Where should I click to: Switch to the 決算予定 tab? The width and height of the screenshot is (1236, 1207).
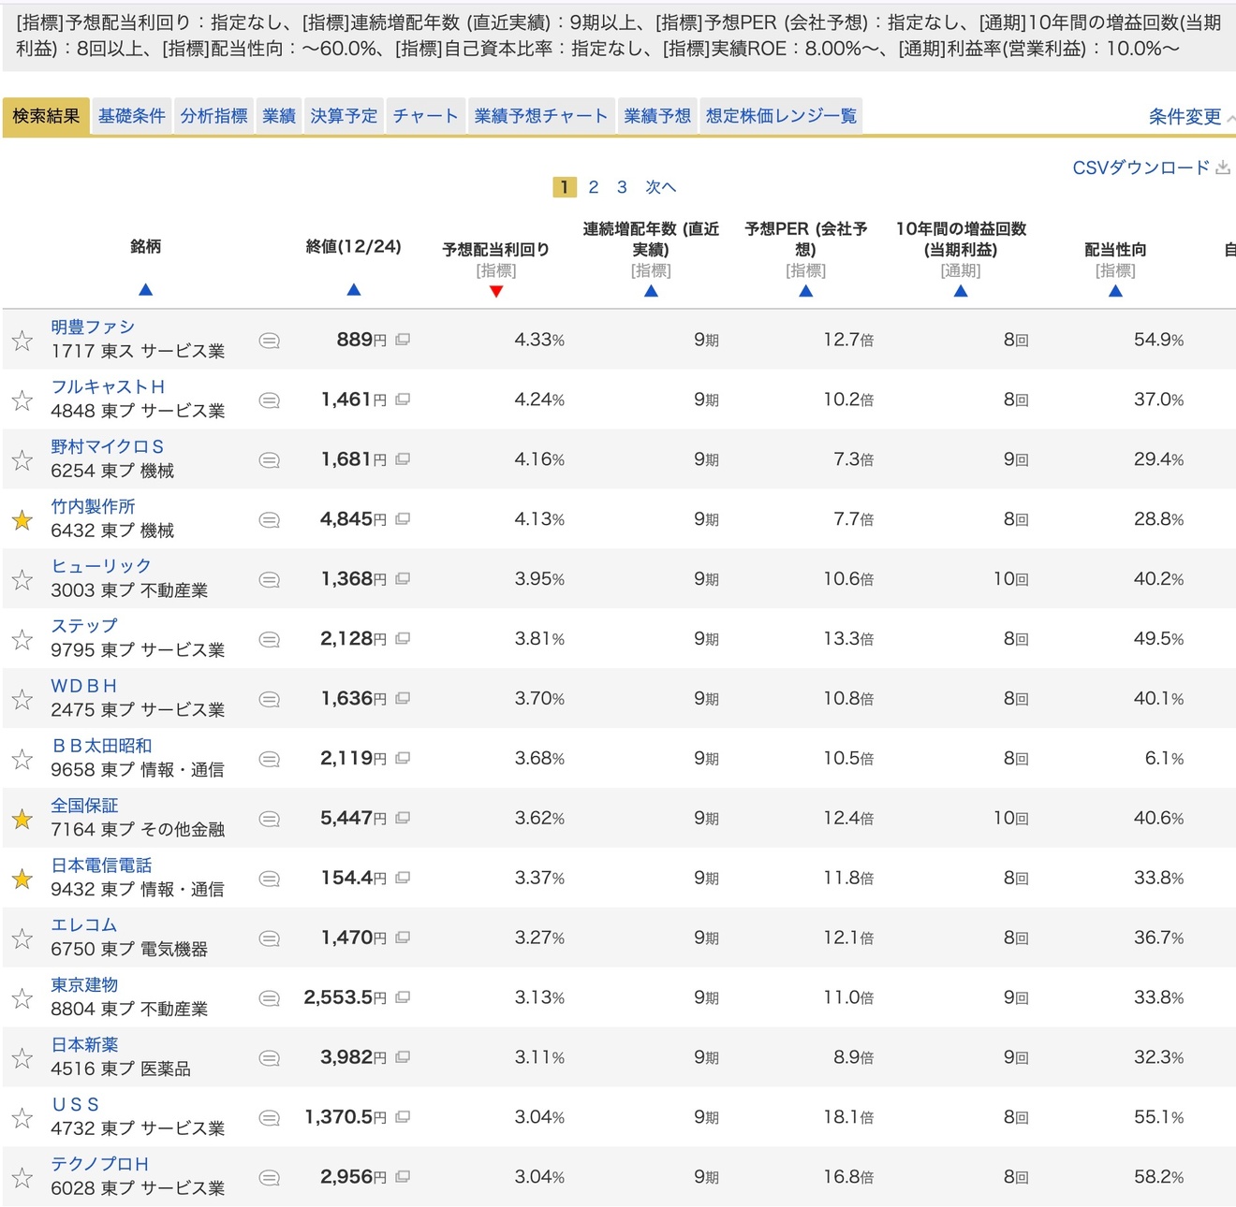(345, 116)
